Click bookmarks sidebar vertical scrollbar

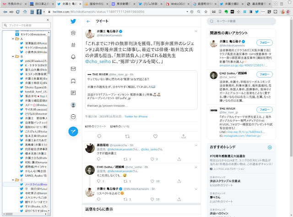click(49, 54)
